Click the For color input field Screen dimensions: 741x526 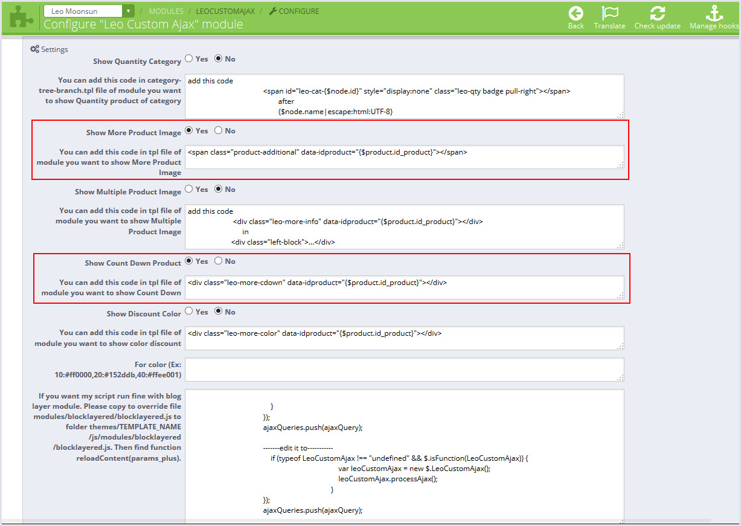(x=403, y=369)
